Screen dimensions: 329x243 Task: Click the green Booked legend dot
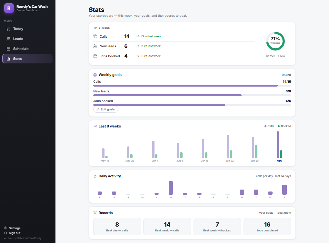point(279,126)
